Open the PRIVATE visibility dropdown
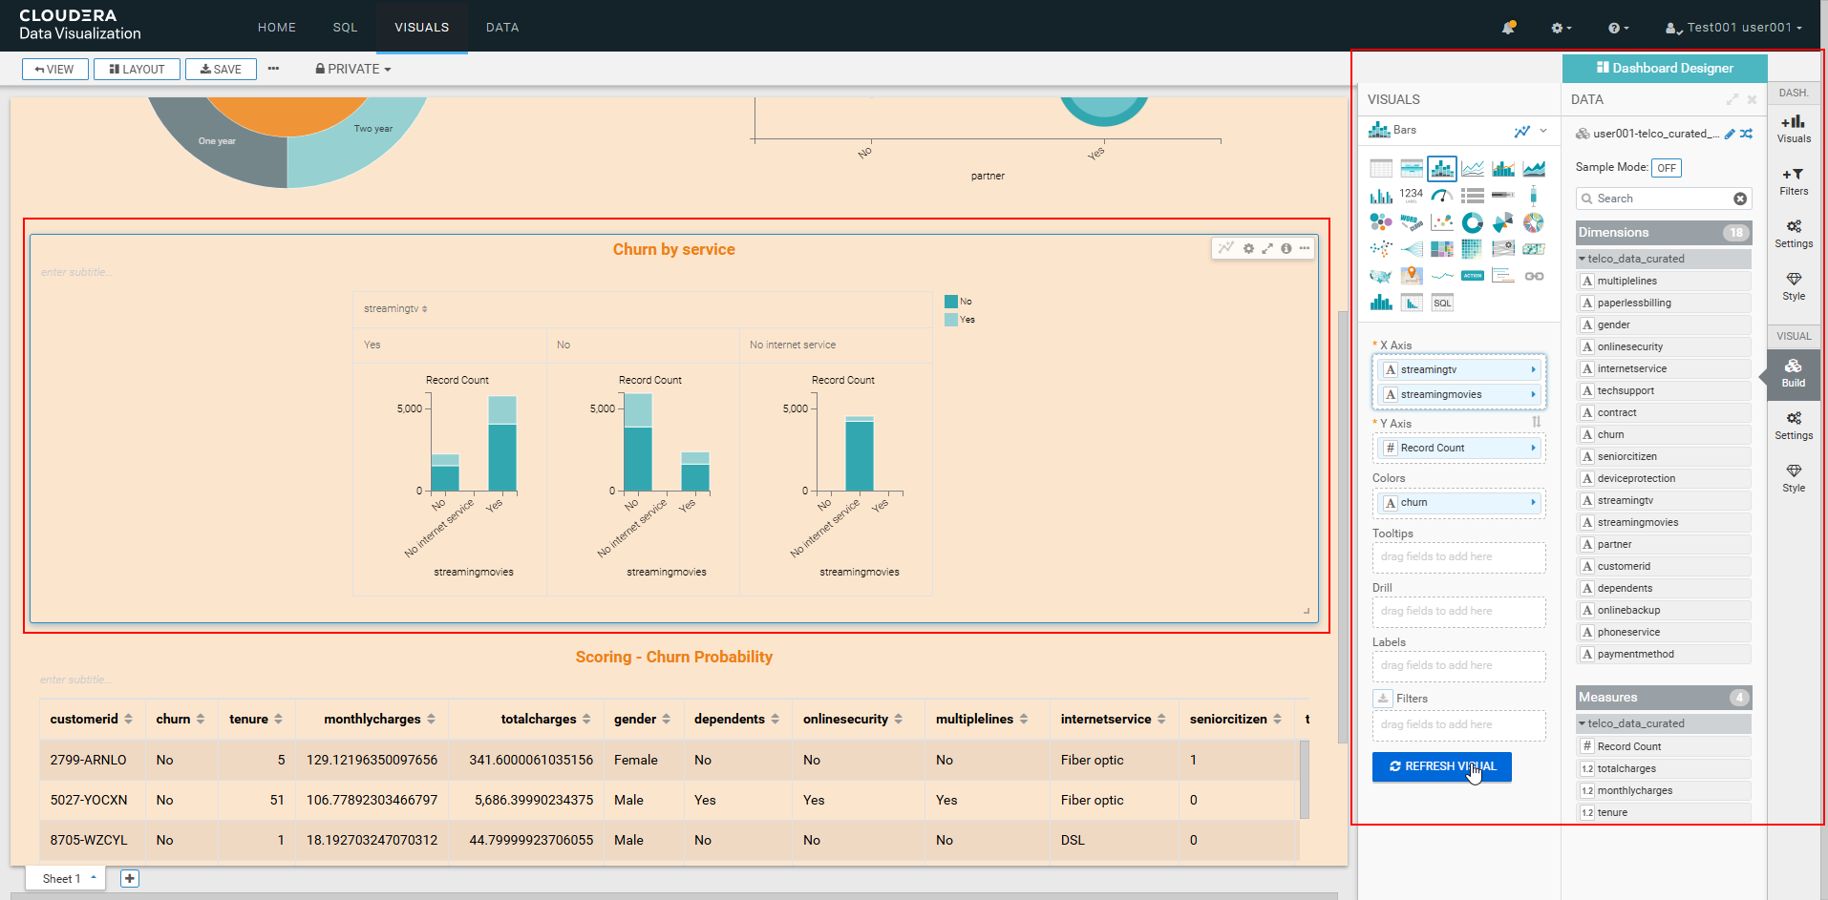Image resolution: width=1828 pixels, height=900 pixels. click(x=353, y=69)
